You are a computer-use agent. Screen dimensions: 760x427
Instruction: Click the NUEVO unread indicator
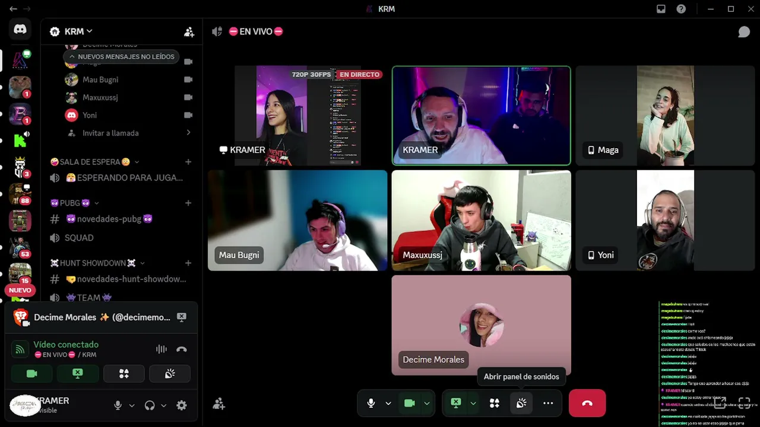[20, 291]
